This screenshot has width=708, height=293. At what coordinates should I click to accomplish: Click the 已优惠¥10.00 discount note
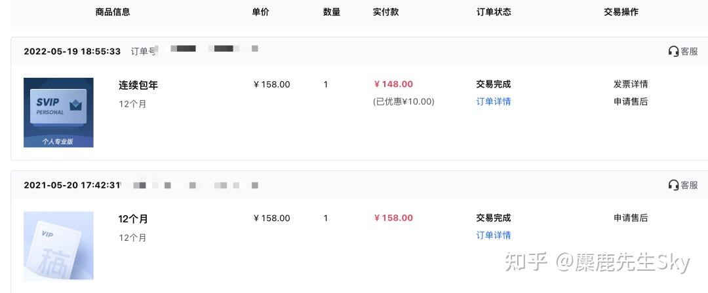coord(403,101)
